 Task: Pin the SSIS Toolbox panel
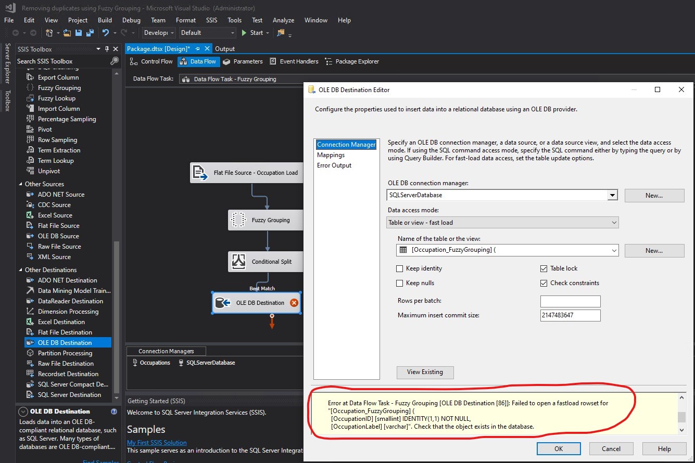(107, 49)
